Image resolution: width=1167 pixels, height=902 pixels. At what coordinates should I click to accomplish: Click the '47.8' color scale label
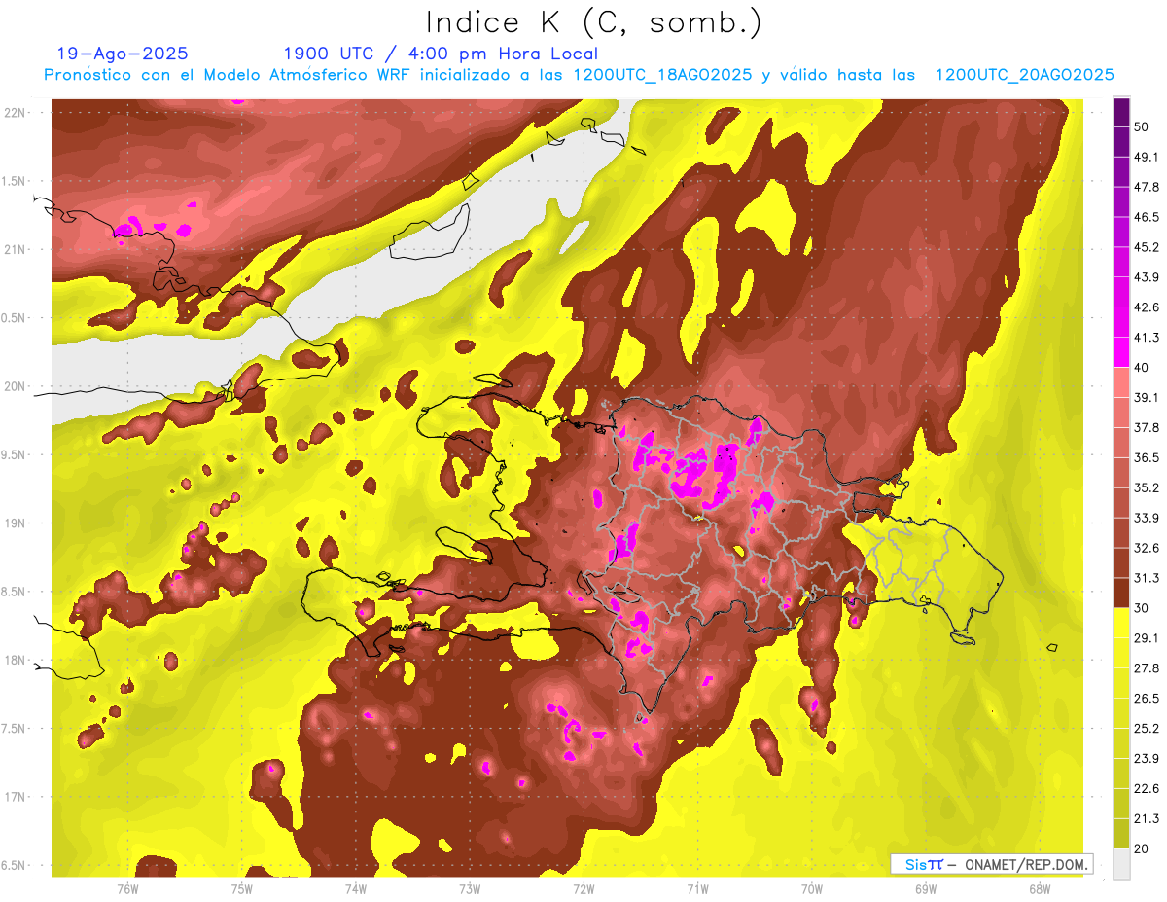click(1147, 187)
